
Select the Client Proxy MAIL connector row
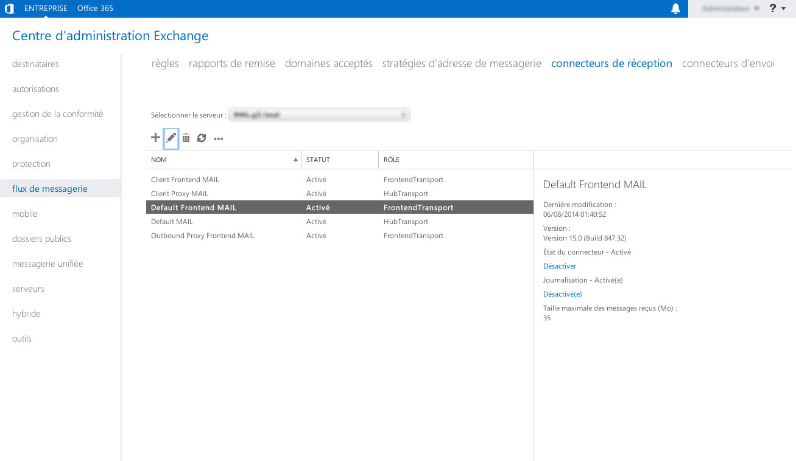(x=180, y=194)
